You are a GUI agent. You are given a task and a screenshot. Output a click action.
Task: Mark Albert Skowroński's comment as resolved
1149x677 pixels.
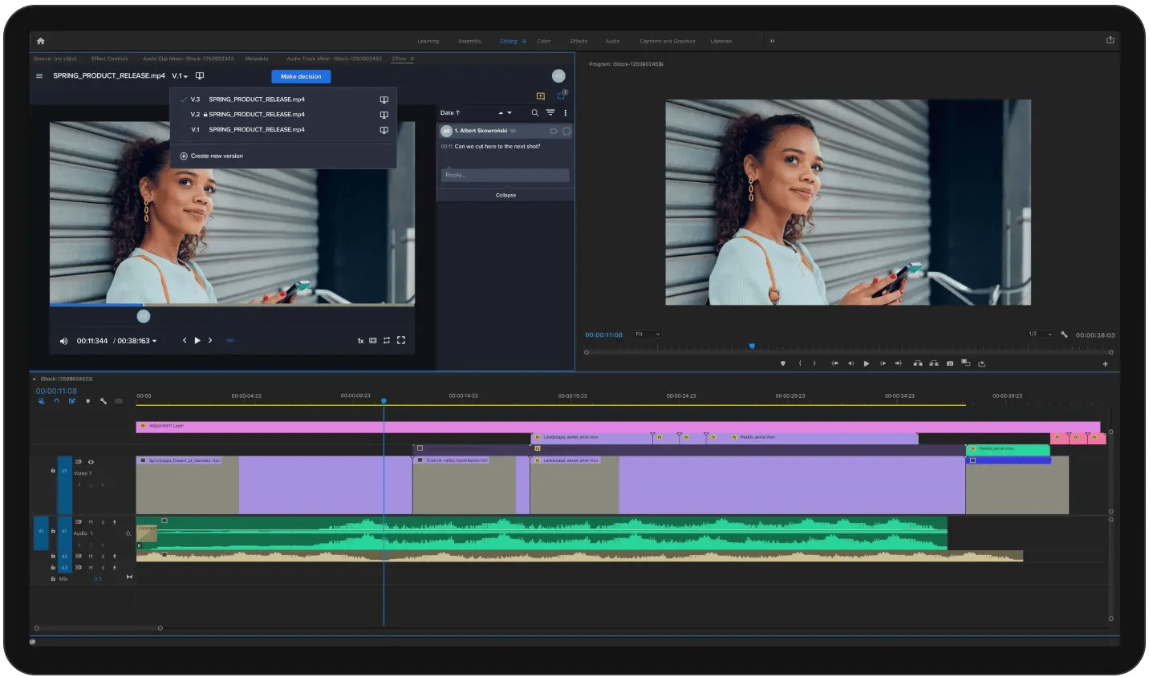click(x=566, y=131)
